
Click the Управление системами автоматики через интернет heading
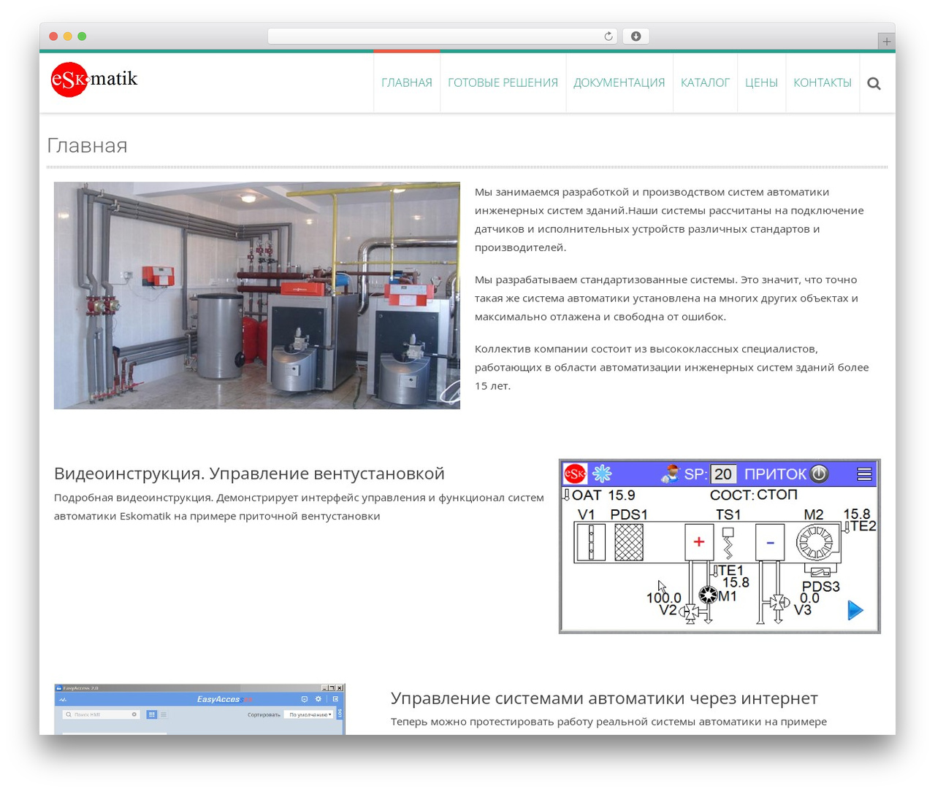pyautogui.click(x=604, y=698)
